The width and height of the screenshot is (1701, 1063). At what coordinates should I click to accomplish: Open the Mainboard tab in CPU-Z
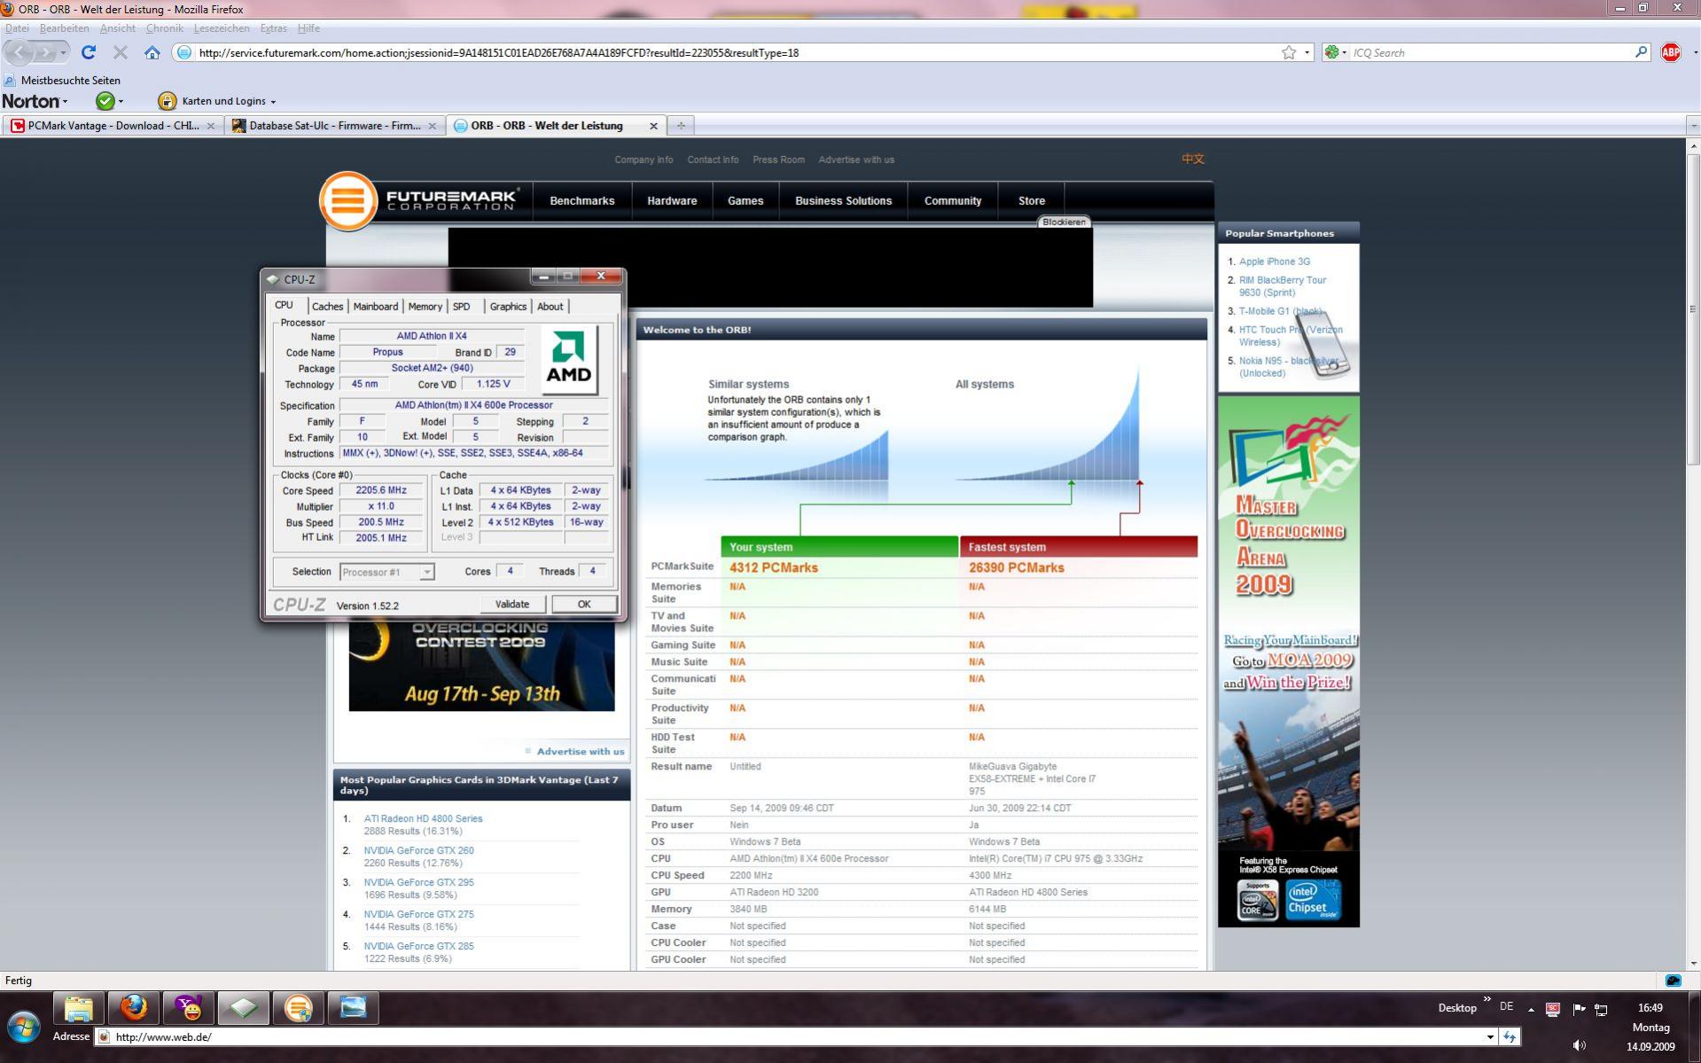click(x=375, y=307)
